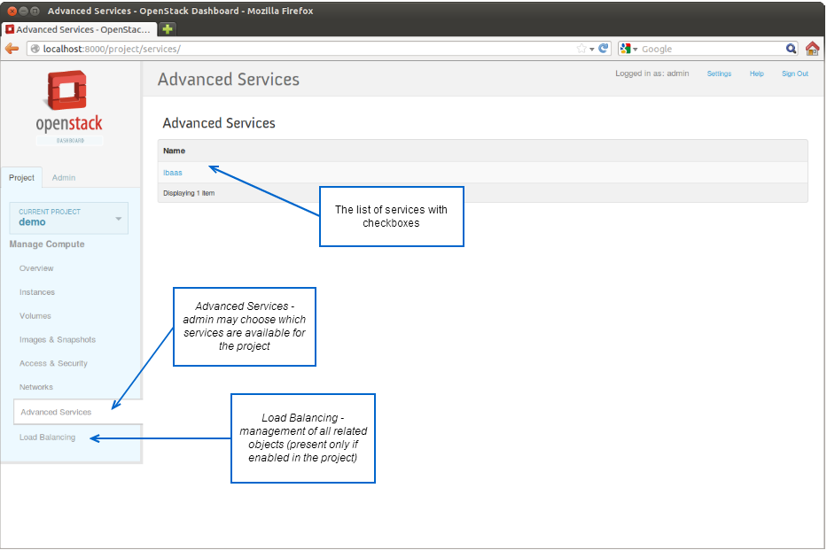Open the Settings link

point(719,74)
